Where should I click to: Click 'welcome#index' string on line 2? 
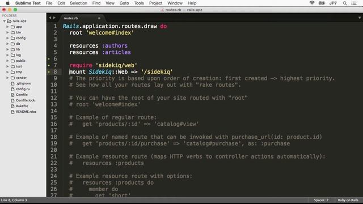110,33
